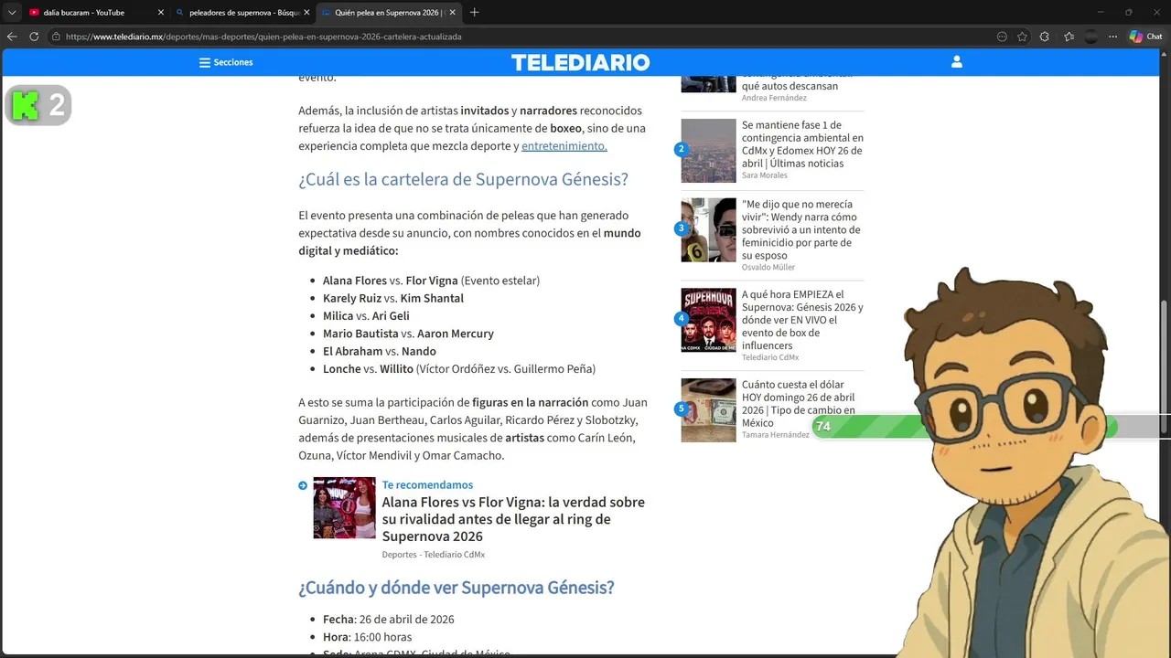Open Alana Flores vs Flor Vigna rivalidad article
This screenshot has width=1171, height=658.
click(x=513, y=519)
